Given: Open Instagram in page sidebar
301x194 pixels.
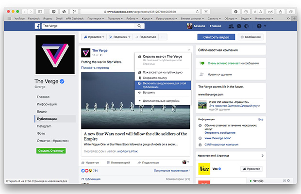Looking at the screenshot, I should [44, 126].
